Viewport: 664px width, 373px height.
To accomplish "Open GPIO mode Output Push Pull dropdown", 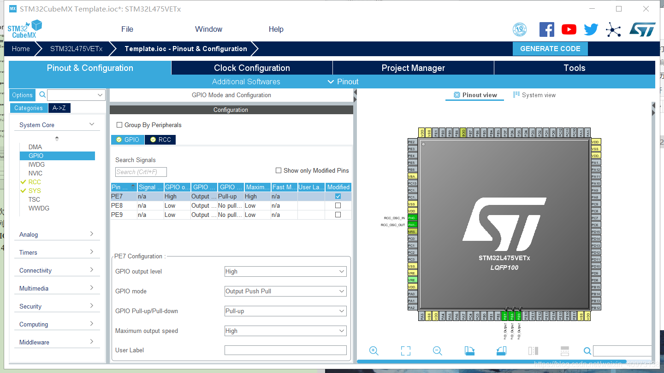I will click(x=285, y=291).
